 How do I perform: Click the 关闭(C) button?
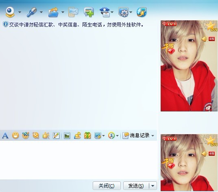pyautogui.click(x=107, y=185)
